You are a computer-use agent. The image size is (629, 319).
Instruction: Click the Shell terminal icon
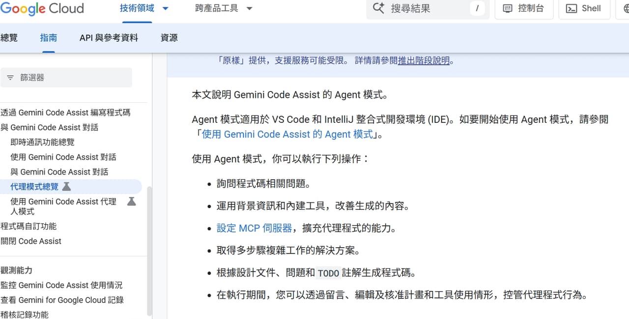click(x=572, y=8)
